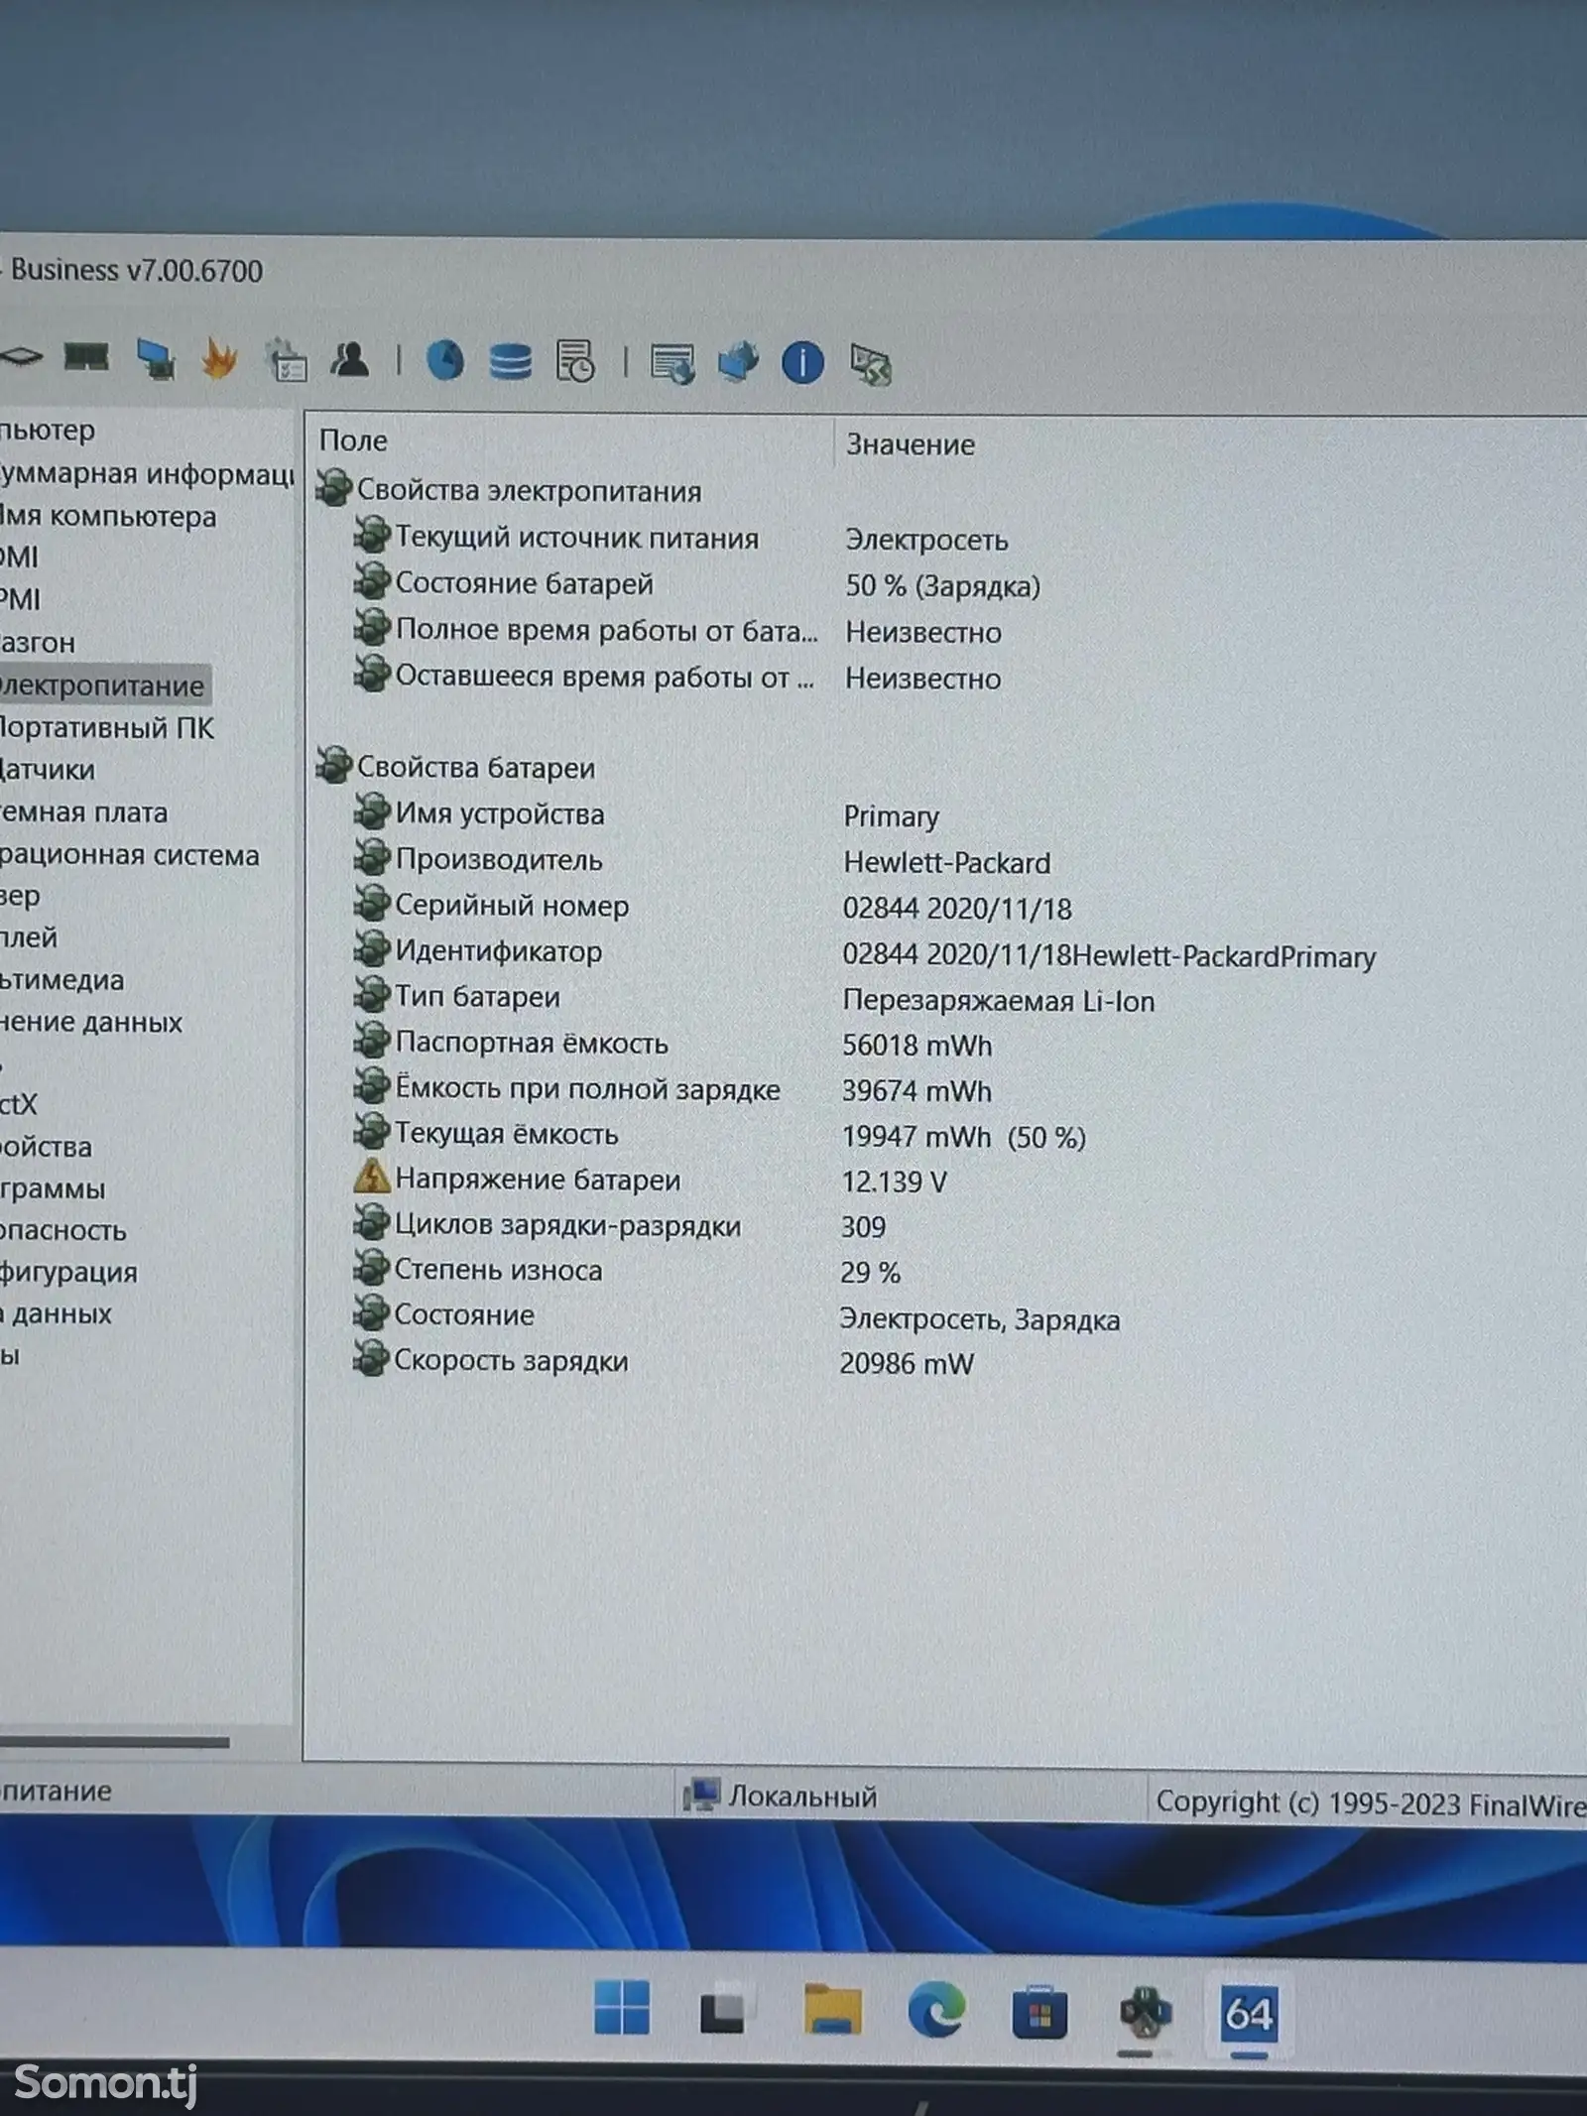
Task: Open Microsoft Store from the taskbar
Action: coord(1039,2012)
